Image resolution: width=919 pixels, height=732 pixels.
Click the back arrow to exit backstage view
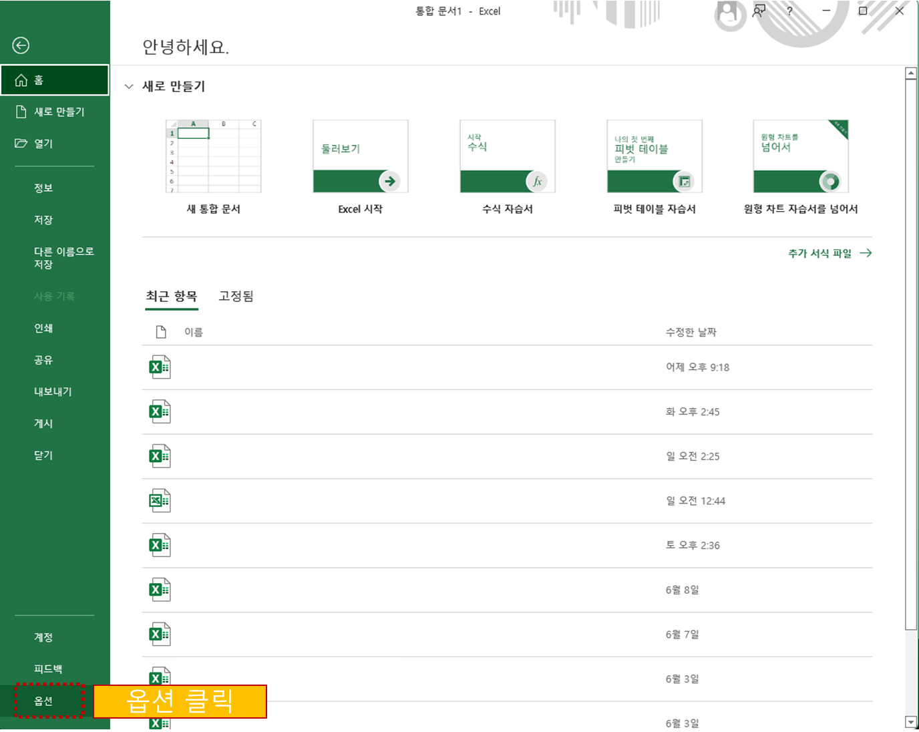(21, 45)
